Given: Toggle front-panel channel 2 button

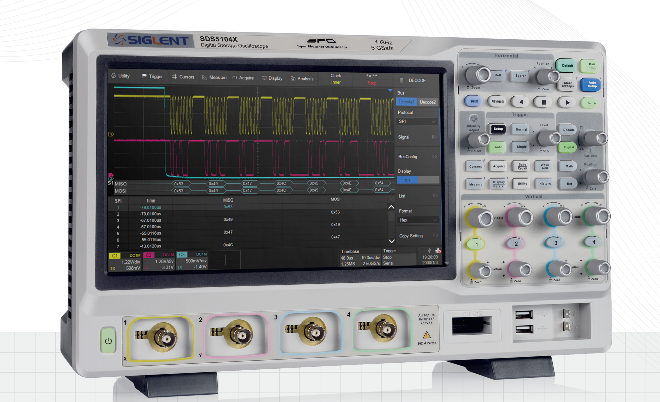Looking at the screenshot, I should tap(516, 243).
